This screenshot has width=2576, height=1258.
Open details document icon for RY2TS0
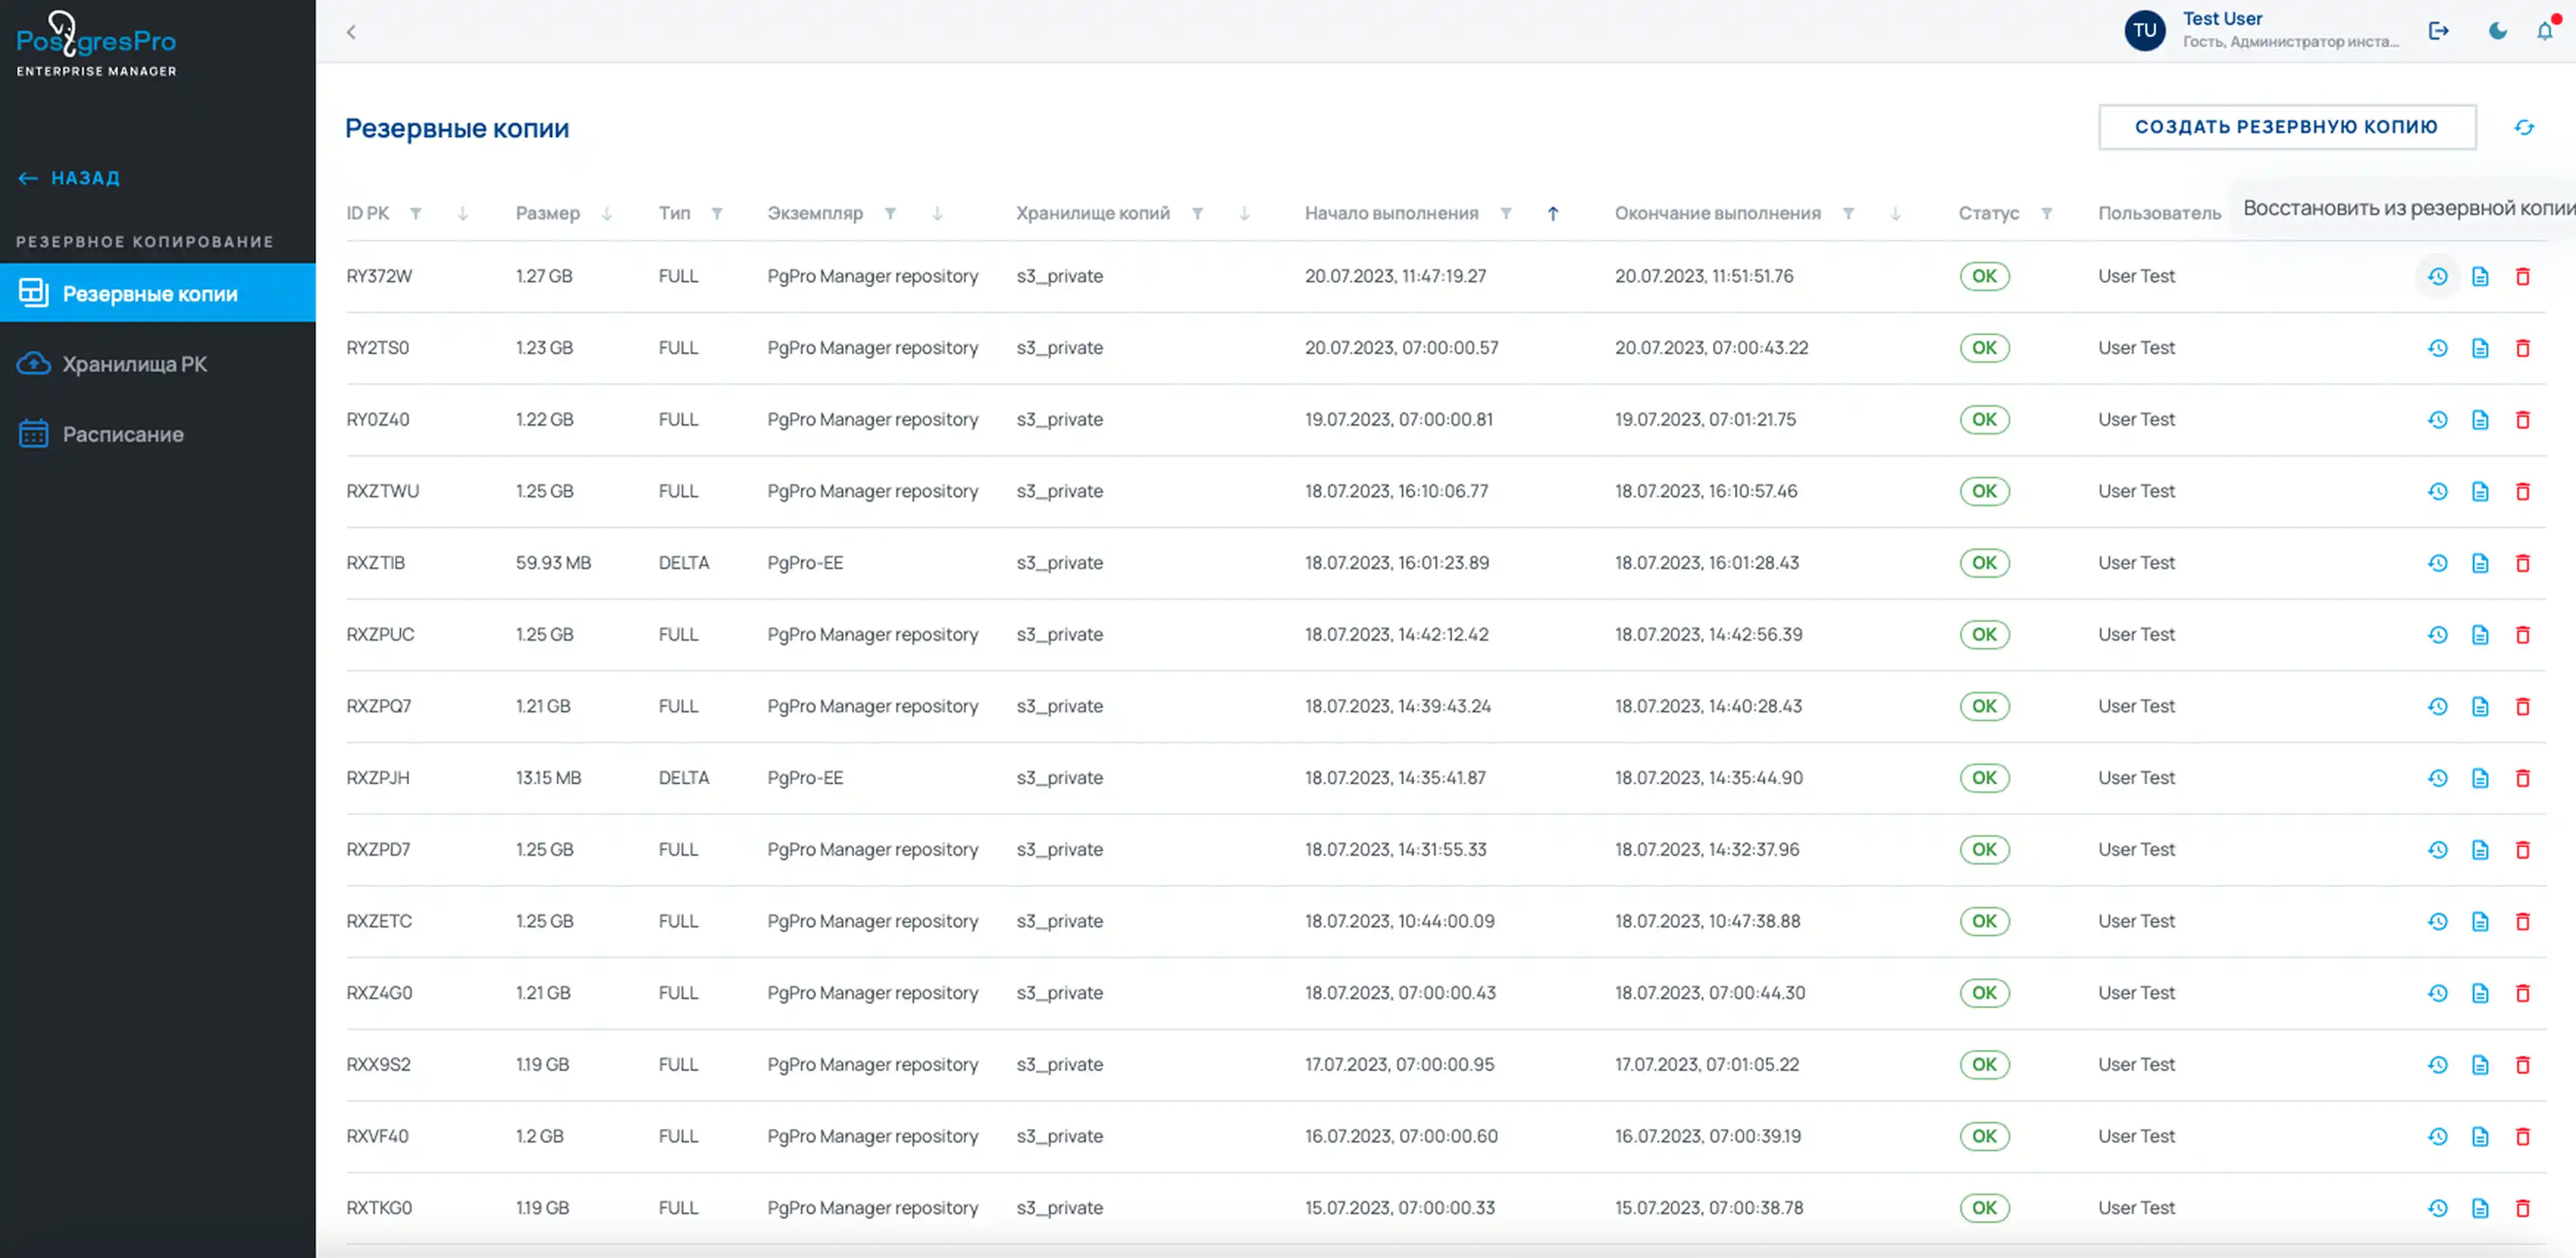2480,349
